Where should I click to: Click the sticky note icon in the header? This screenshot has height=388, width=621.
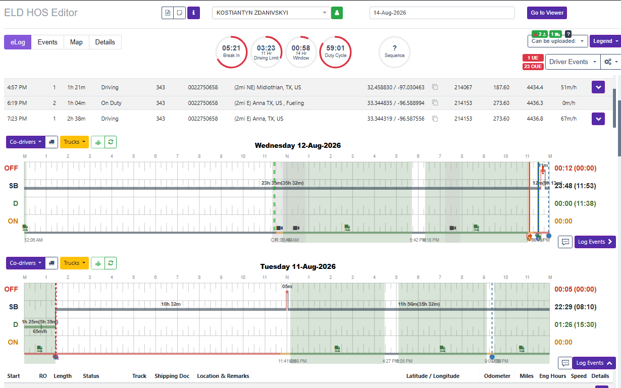click(180, 13)
